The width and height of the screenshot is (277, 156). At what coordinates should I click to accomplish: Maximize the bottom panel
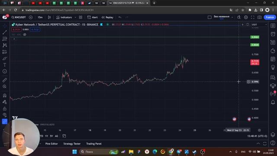coord(264,143)
